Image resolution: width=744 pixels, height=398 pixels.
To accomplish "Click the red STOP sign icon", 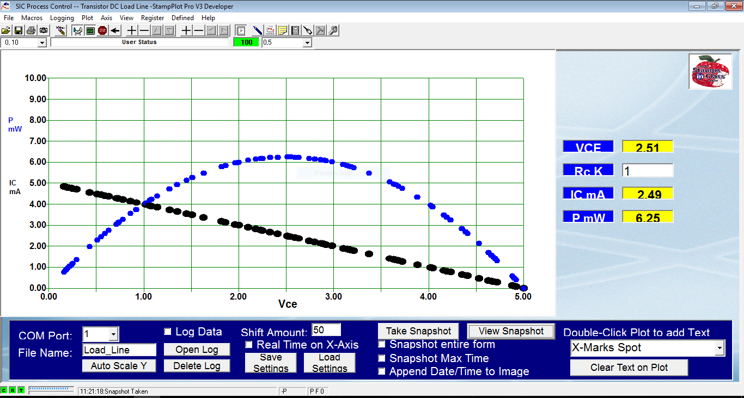I will 102,30.
